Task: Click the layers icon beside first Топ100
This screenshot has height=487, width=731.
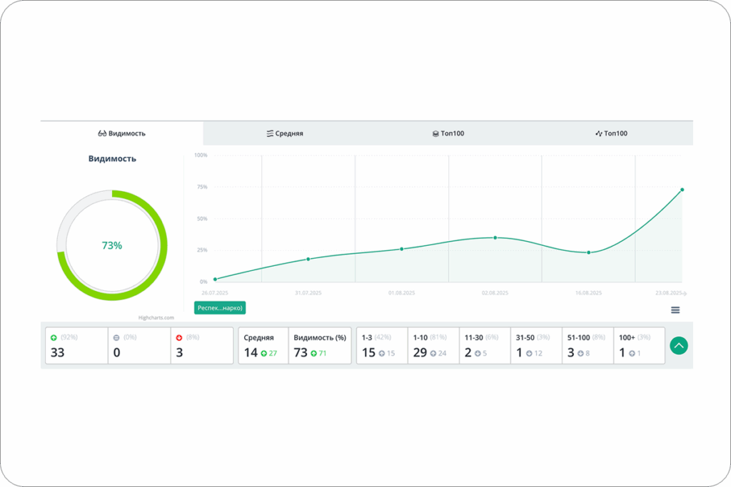Action: [x=435, y=133]
